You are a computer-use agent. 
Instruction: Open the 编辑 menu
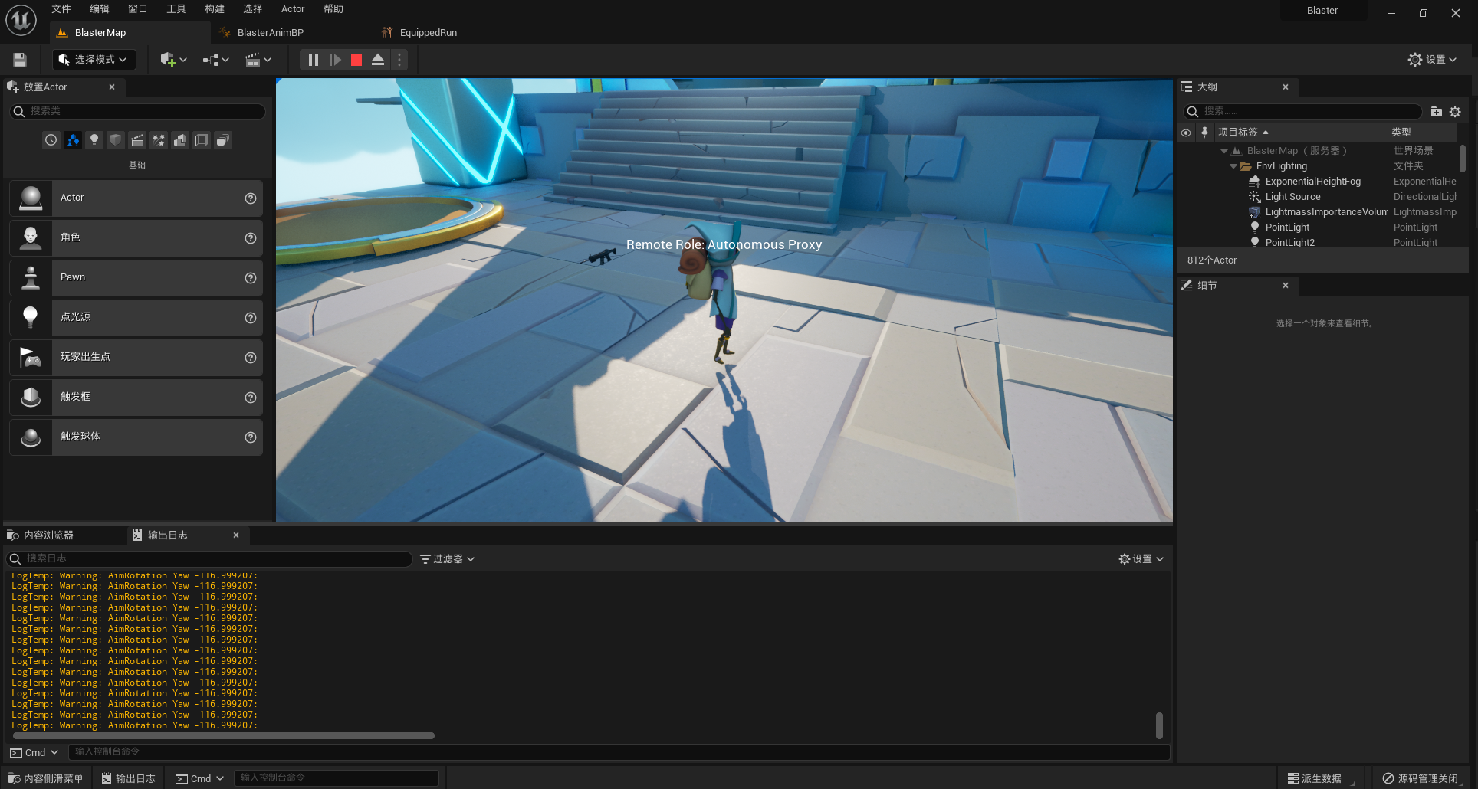(100, 9)
